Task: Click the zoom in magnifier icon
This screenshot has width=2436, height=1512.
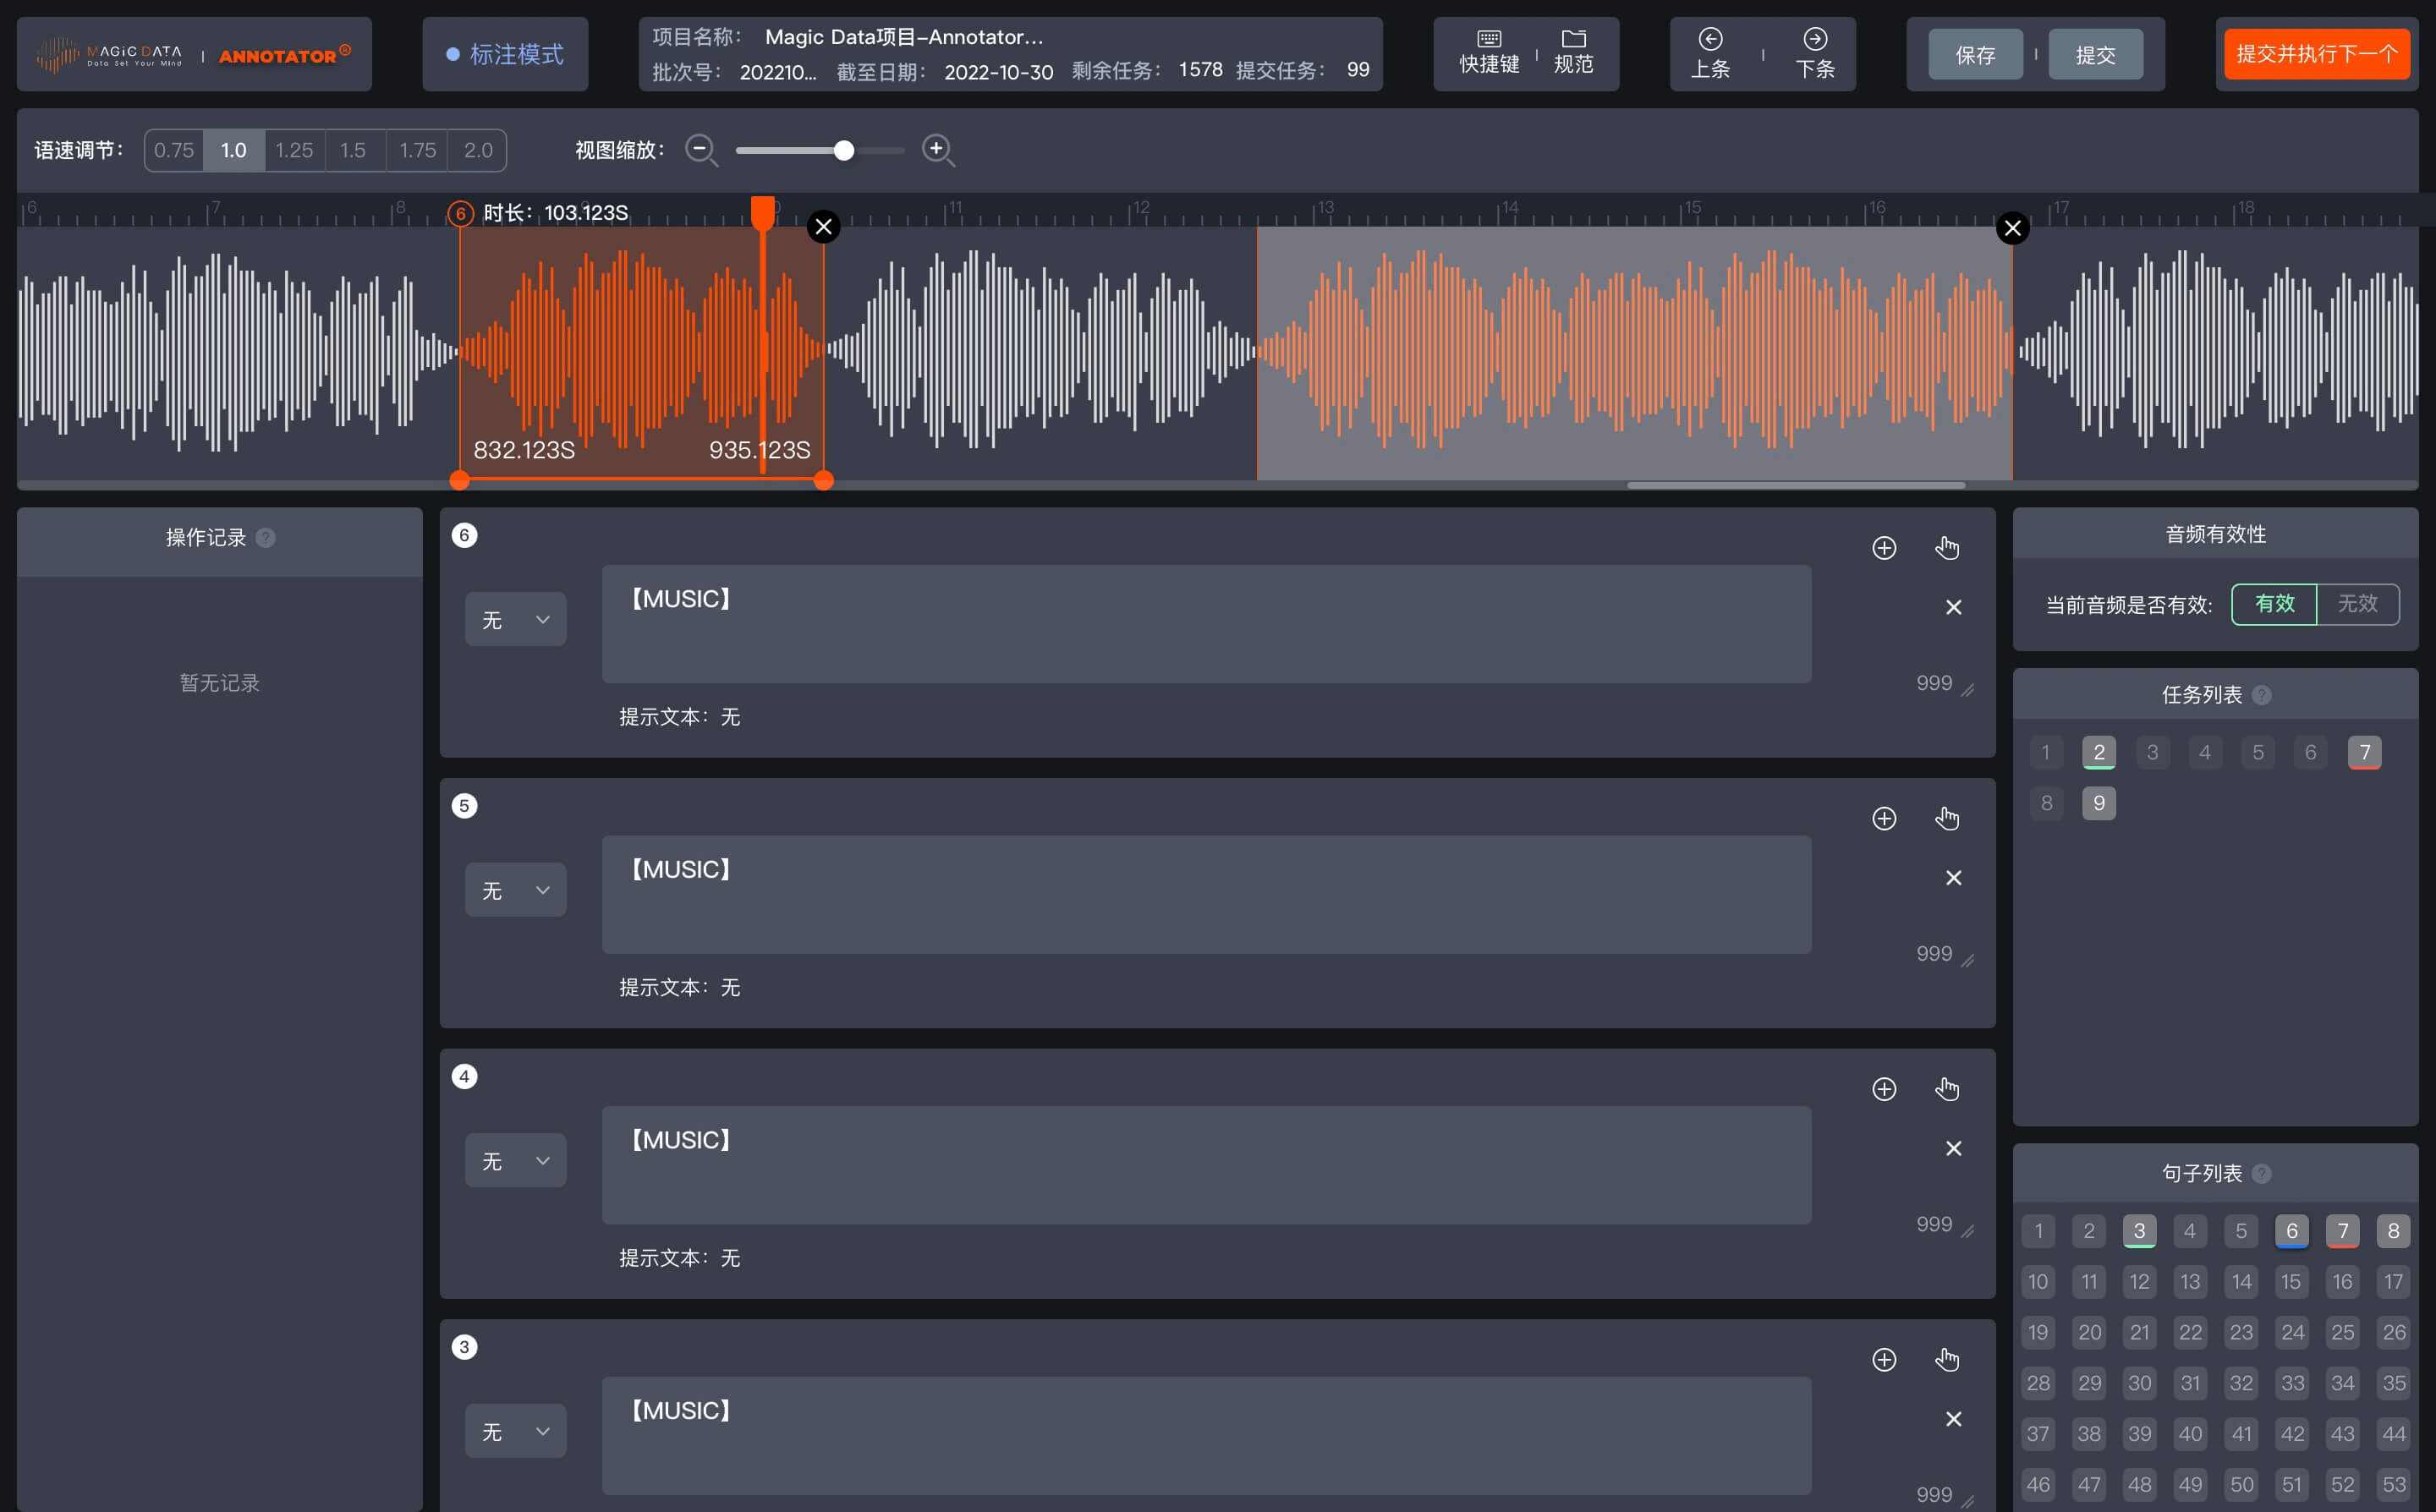Action: 937,150
